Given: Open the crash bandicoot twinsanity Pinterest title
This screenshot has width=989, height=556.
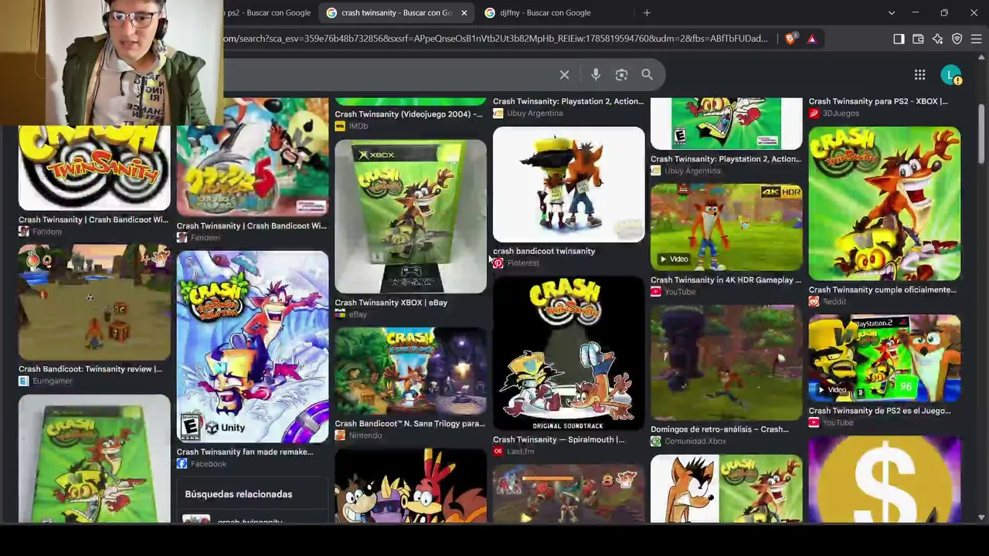Looking at the screenshot, I should tap(544, 251).
